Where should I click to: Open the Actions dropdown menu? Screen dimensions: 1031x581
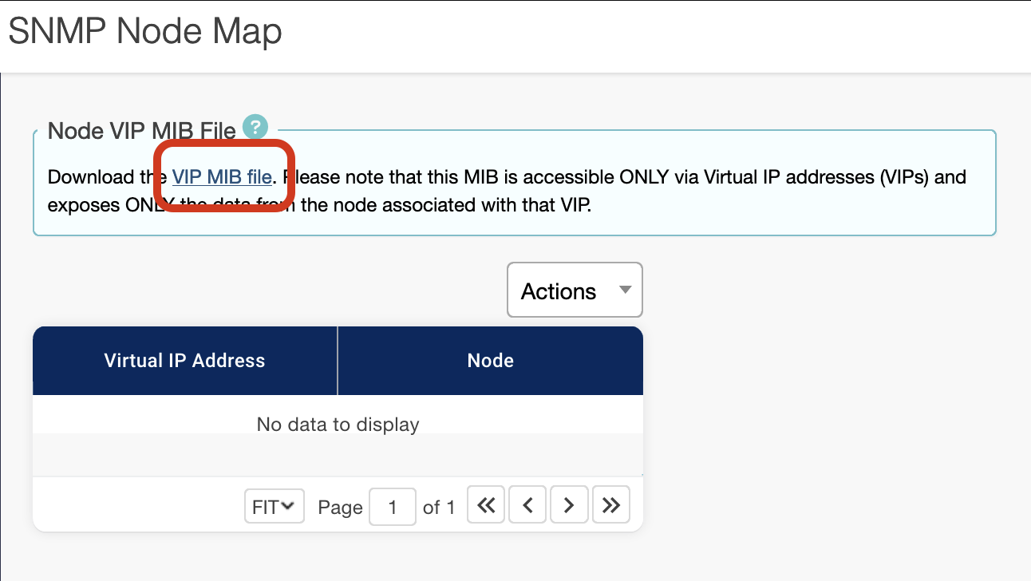pyautogui.click(x=575, y=290)
